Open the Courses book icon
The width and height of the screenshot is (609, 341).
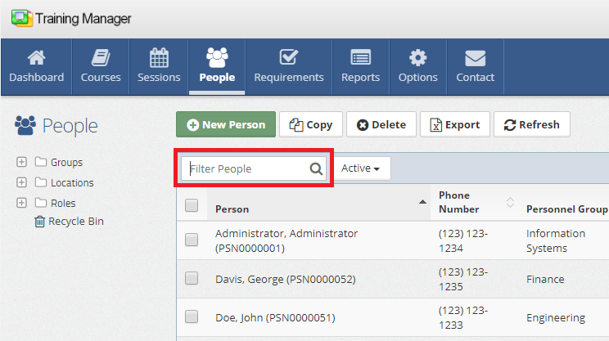click(101, 59)
